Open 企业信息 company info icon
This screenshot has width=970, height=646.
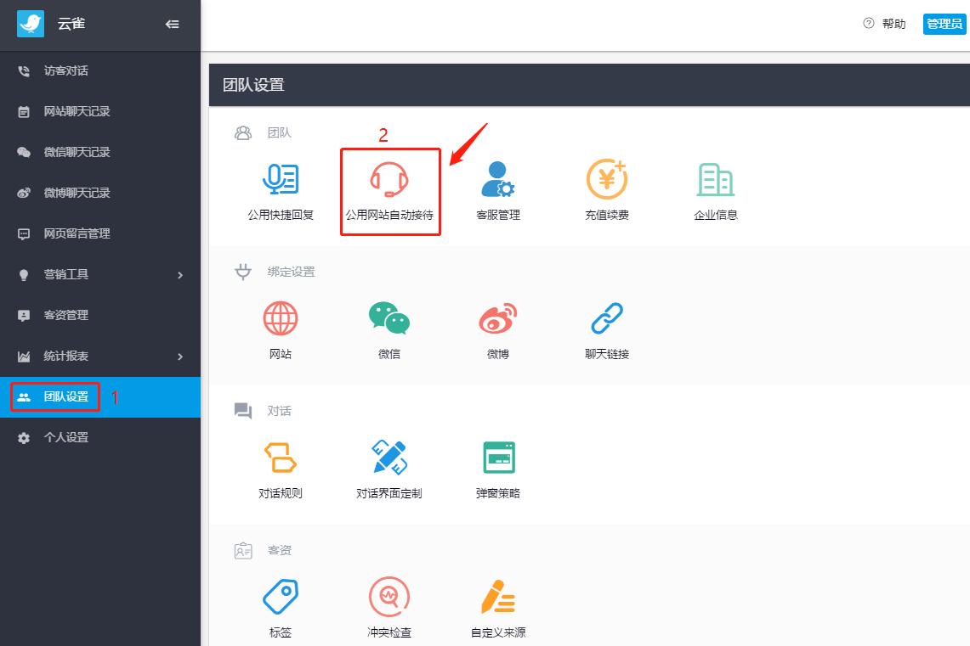(716, 180)
